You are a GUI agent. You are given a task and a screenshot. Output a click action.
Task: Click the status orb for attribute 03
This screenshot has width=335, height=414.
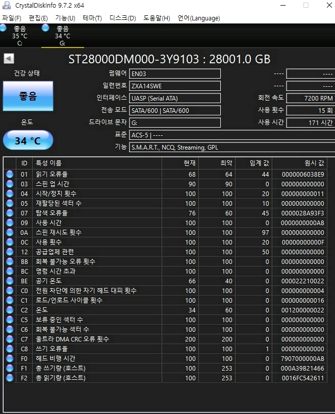(x=10, y=184)
